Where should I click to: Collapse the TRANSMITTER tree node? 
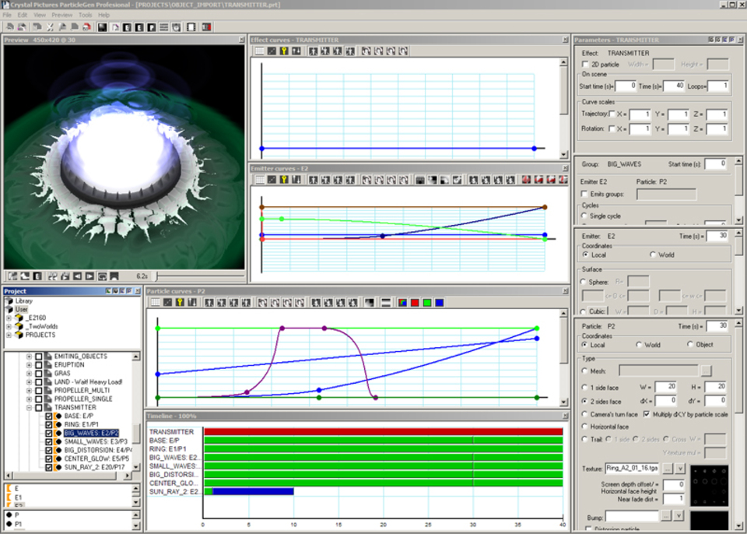point(29,407)
